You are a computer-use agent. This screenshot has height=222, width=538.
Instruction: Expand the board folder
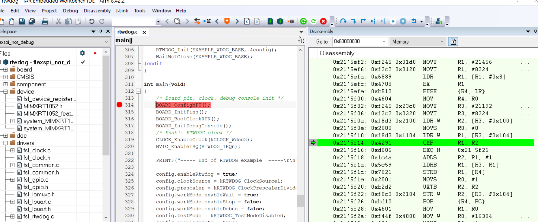coord(5,69)
